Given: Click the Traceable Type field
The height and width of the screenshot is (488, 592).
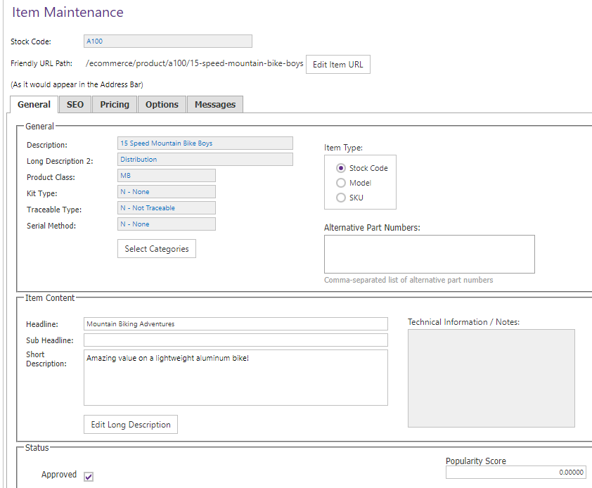Looking at the screenshot, I should pos(167,208).
